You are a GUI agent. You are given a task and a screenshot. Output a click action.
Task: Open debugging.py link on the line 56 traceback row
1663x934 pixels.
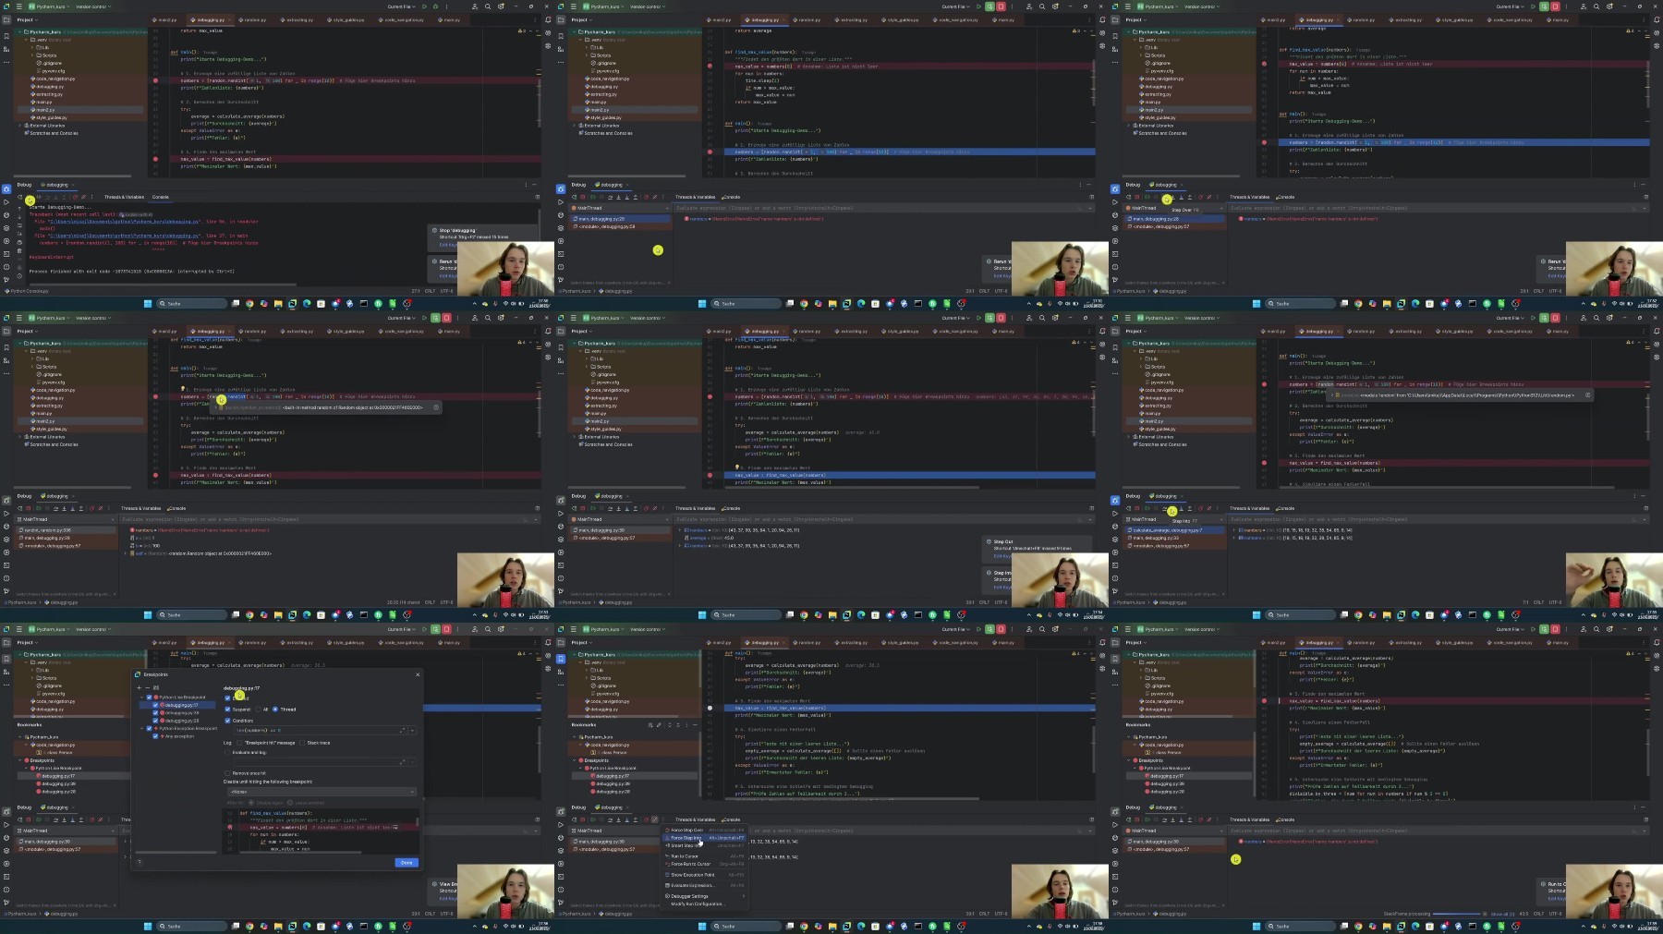coord(124,222)
